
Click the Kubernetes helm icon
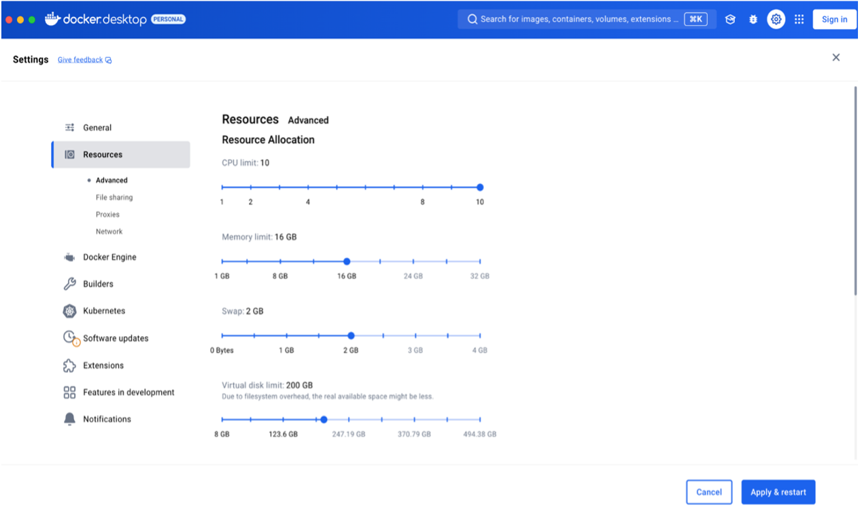pyautogui.click(x=69, y=311)
